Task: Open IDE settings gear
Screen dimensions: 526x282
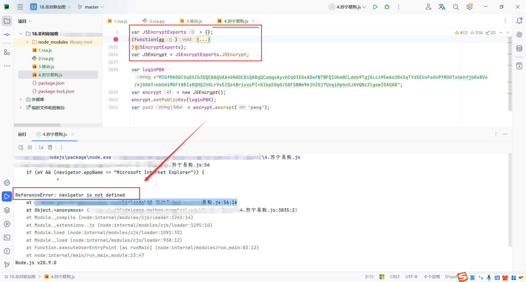Action: click(470, 7)
